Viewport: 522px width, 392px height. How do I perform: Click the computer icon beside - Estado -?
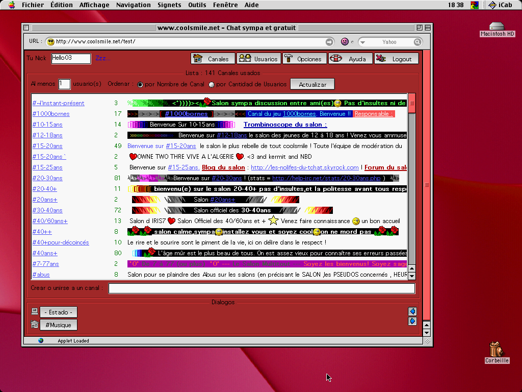point(35,312)
